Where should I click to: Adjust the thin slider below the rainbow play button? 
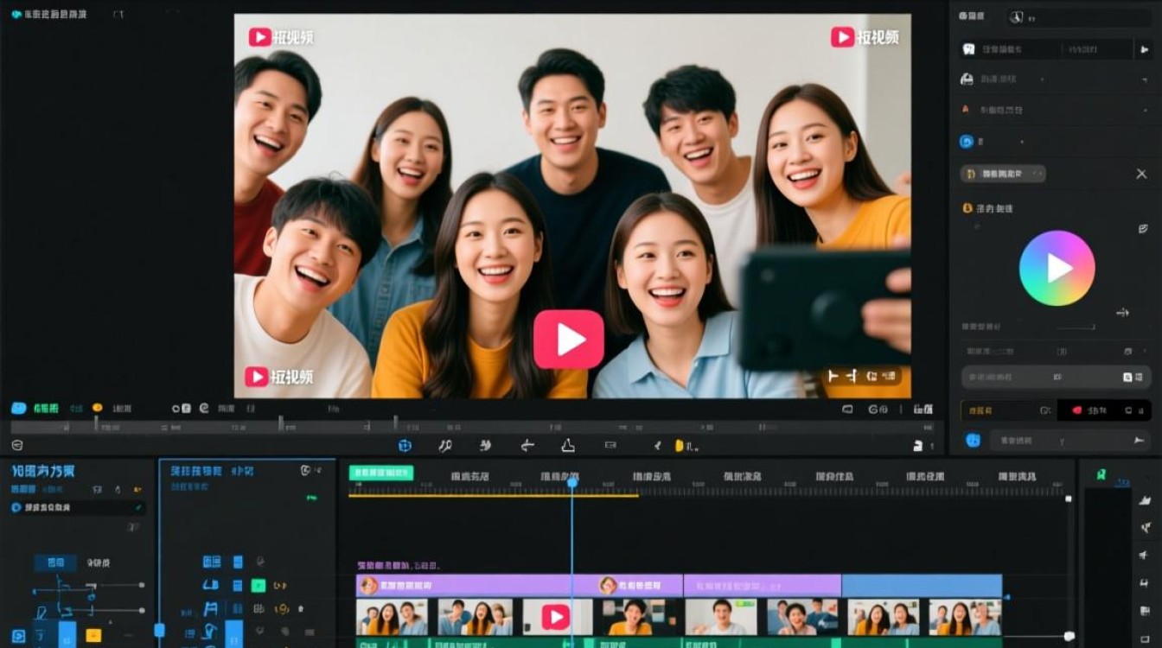pyautogui.click(x=1076, y=327)
